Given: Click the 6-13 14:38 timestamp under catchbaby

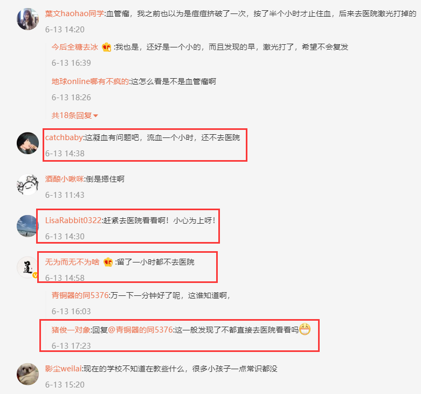Looking at the screenshot, I should pos(65,154).
